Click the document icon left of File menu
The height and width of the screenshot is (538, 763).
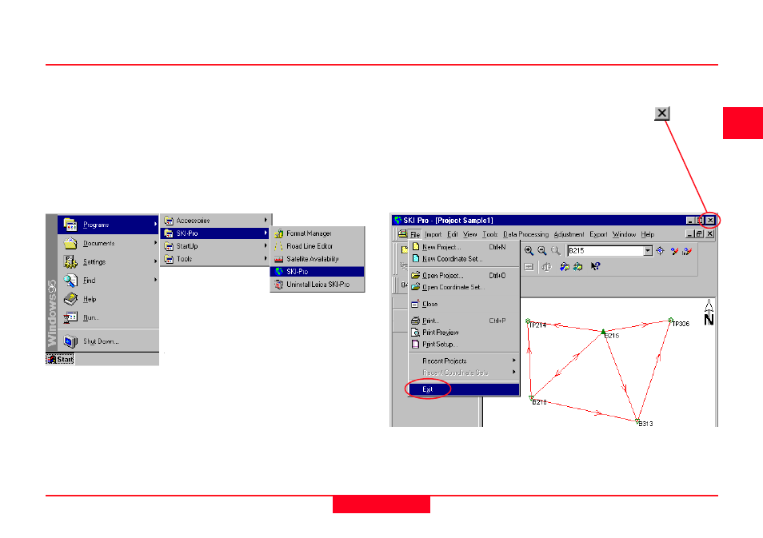pos(402,234)
